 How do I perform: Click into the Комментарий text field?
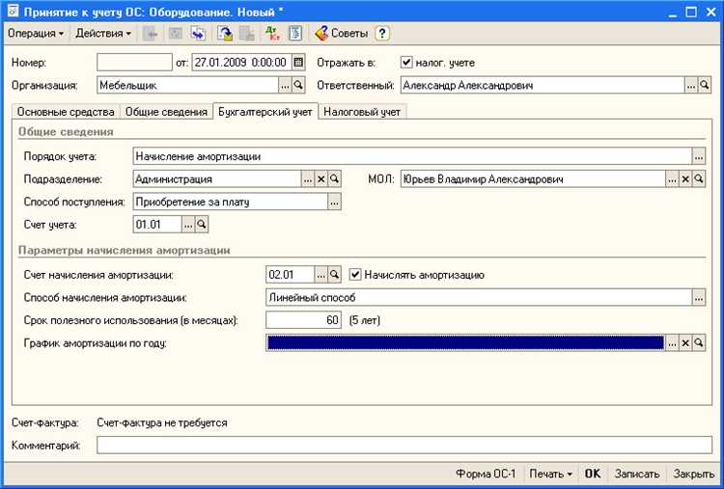coord(404,446)
